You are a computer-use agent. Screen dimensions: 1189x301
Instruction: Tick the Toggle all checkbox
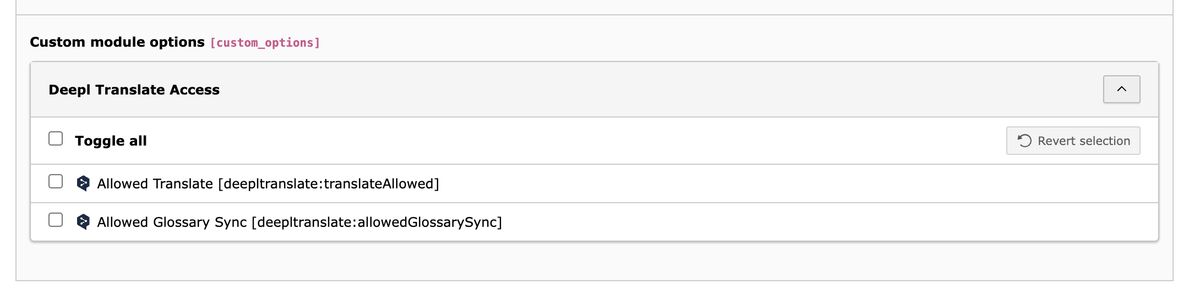pos(56,138)
